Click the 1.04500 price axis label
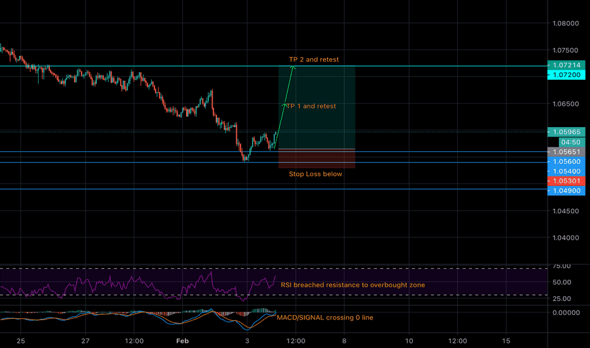590x348 pixels. point(565,211)
